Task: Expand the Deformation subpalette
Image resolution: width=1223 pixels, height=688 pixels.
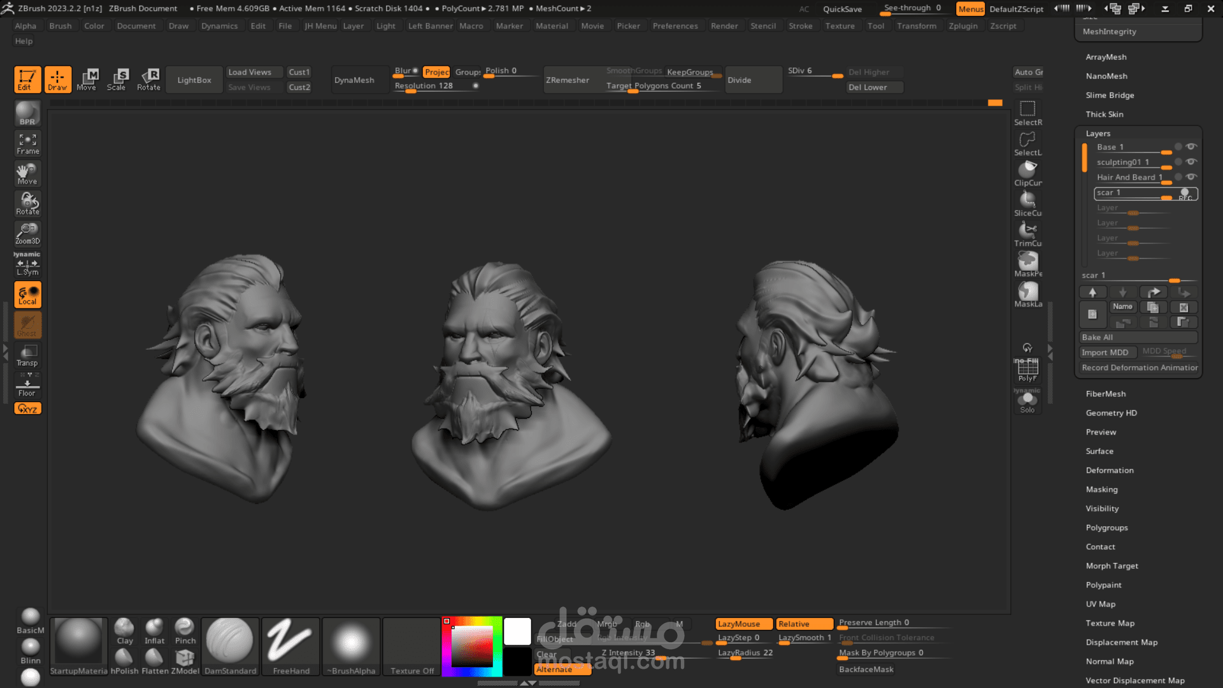Action: pos(1109,470)
